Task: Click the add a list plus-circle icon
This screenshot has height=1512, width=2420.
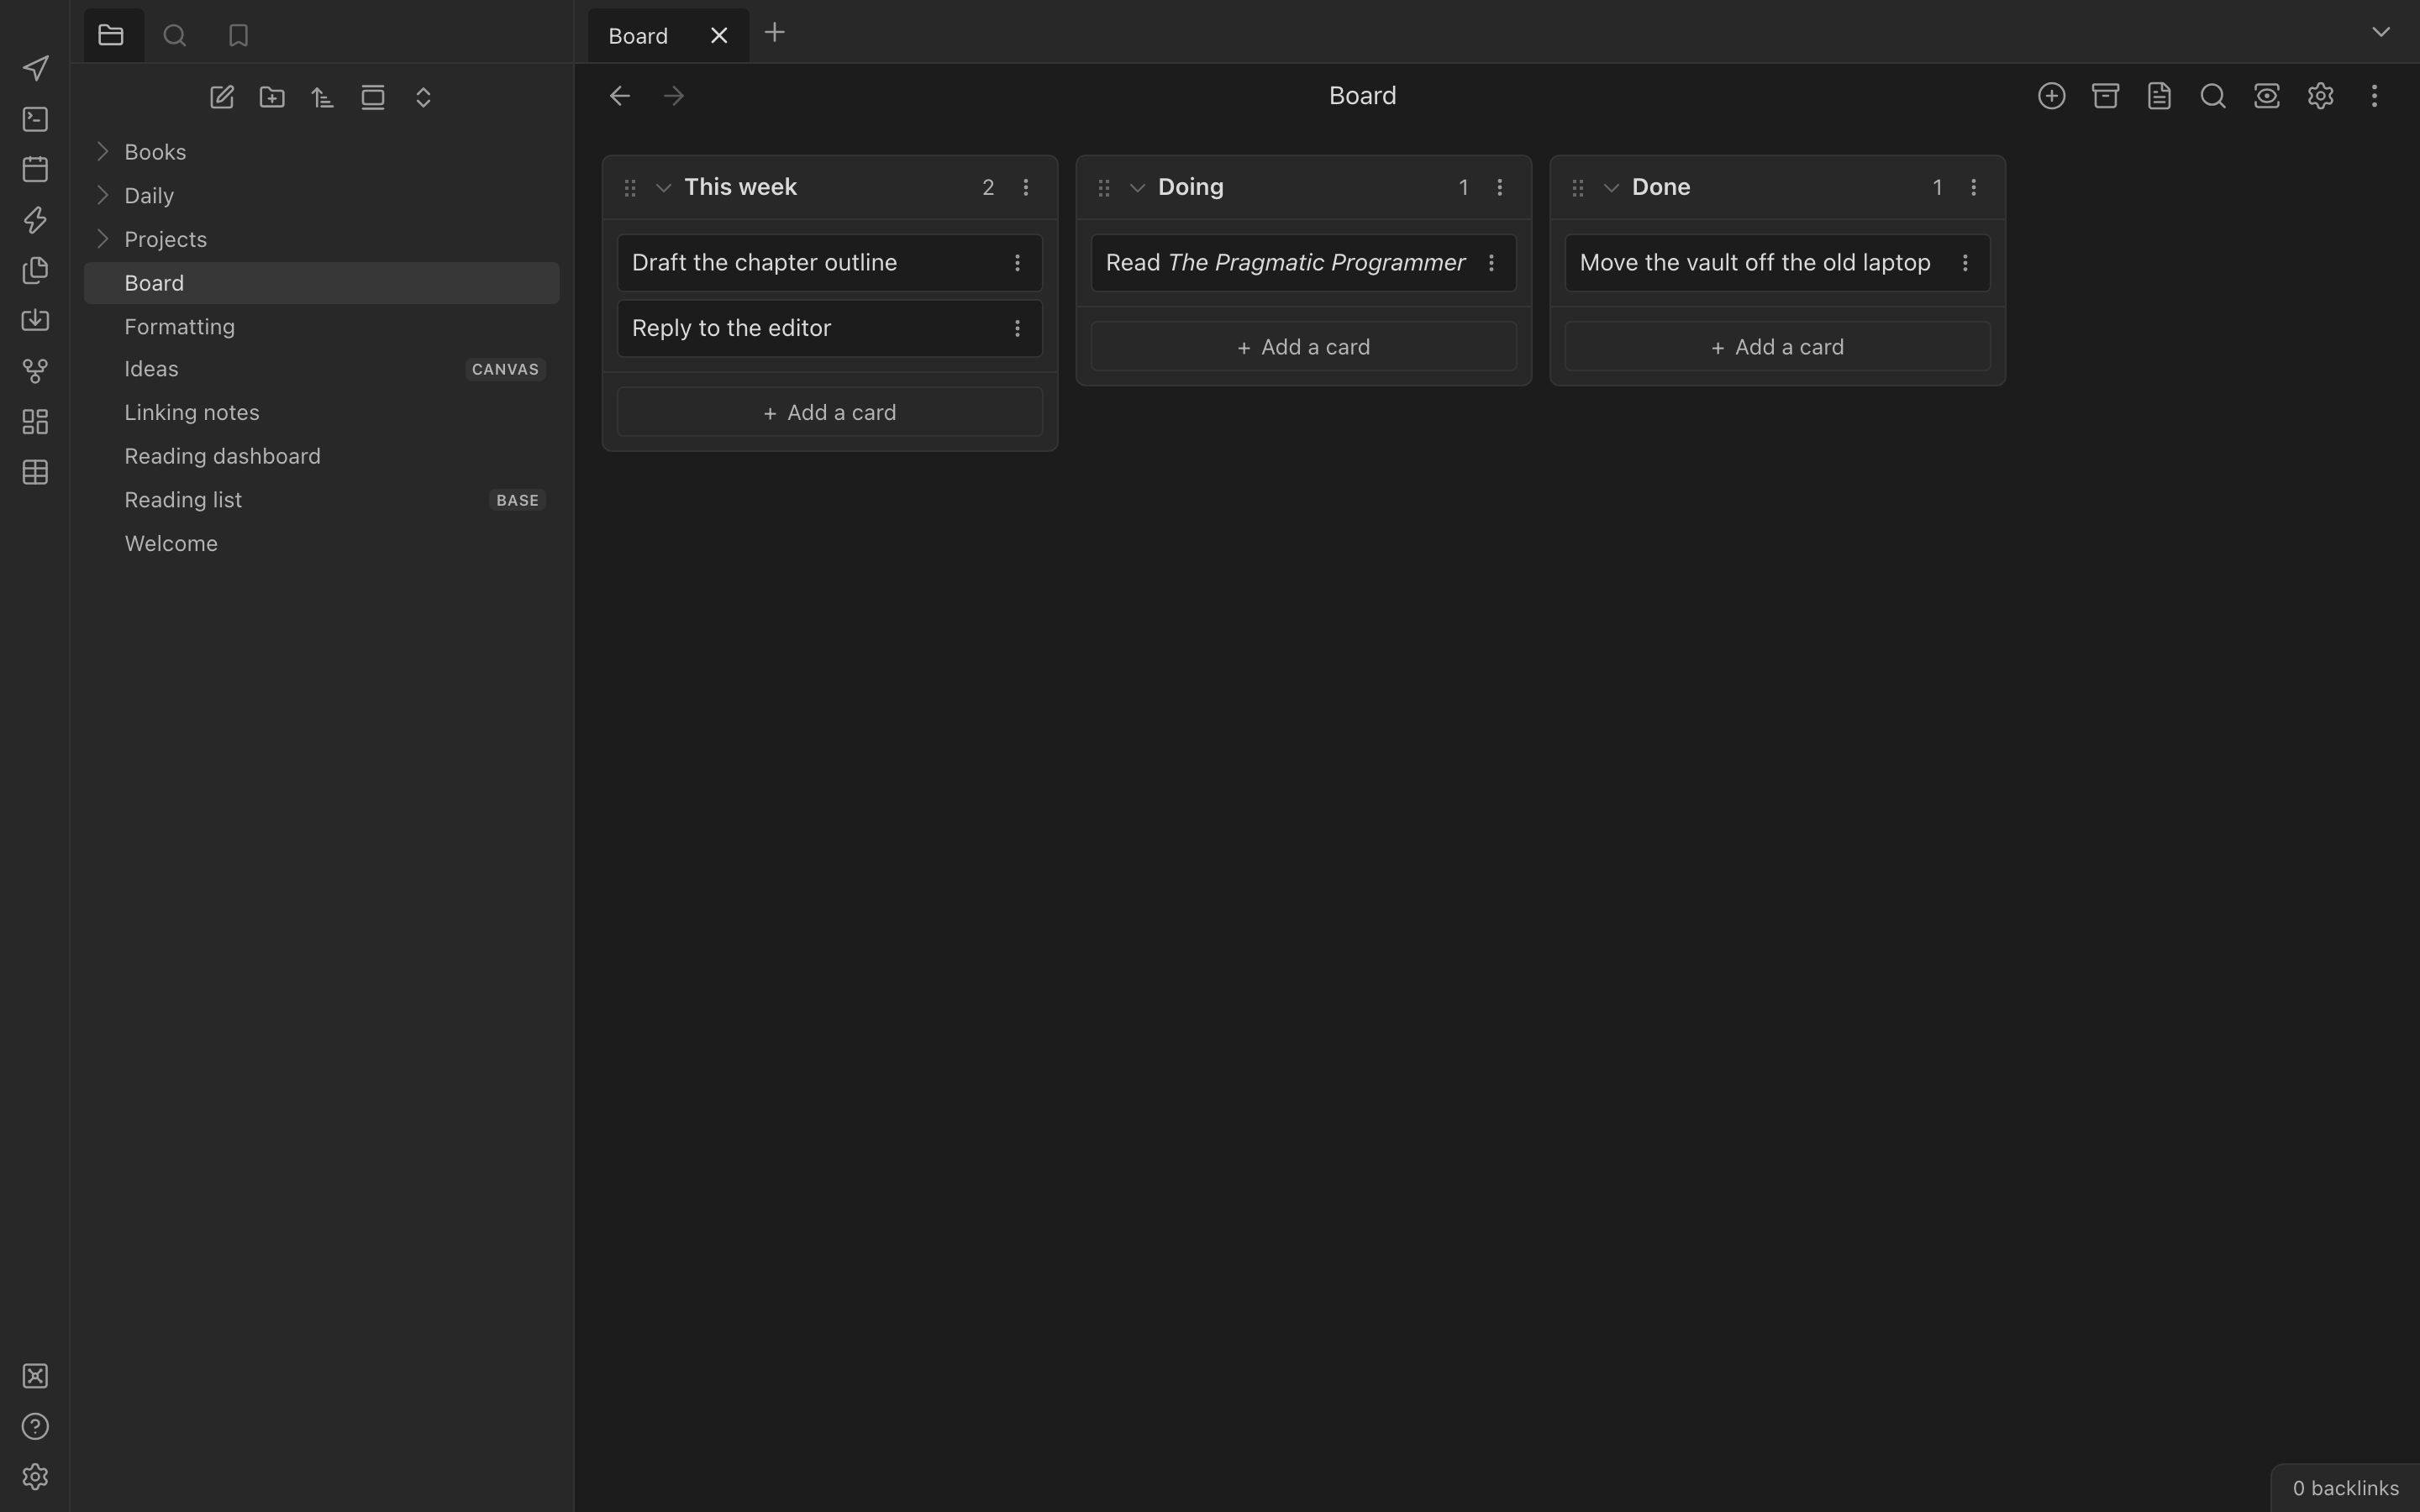Action: coord(2051,96)
